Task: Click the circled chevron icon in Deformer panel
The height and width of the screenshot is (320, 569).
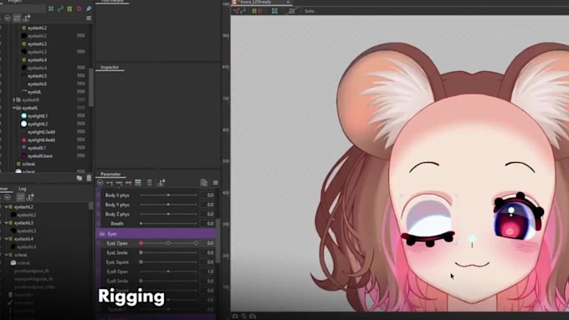Action: (8, 197)
